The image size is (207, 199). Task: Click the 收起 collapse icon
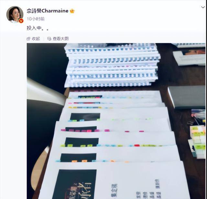pos(28,39)
